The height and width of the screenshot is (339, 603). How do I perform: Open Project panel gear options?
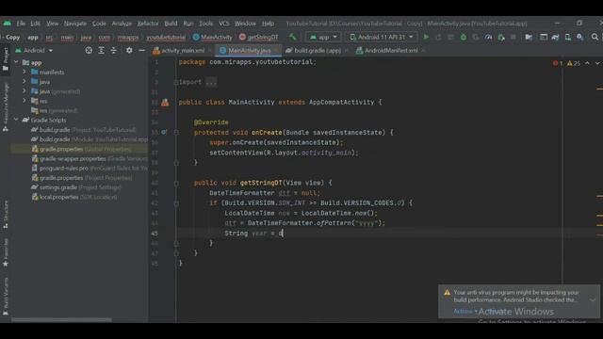point(129,50)
